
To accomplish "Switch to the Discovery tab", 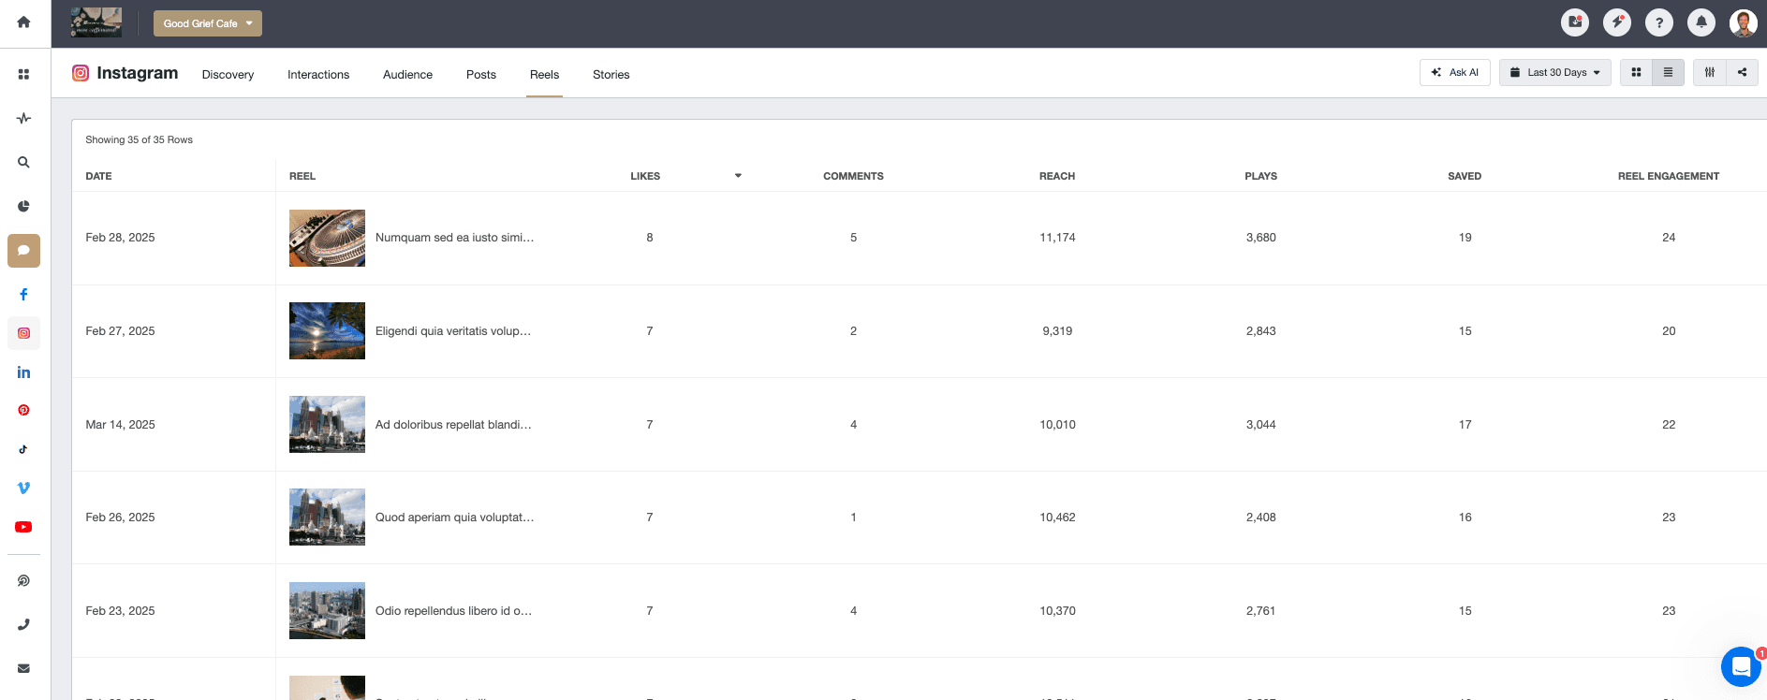I will click(228, 75).
